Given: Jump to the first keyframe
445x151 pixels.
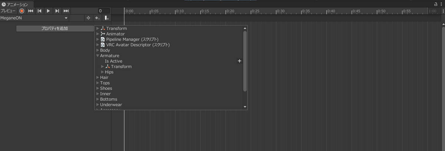Looking at the screenshot, I should (31, 11).
